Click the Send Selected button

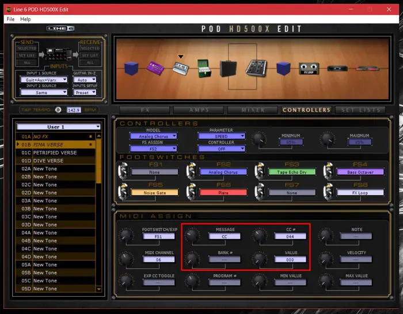coord(27,48)
